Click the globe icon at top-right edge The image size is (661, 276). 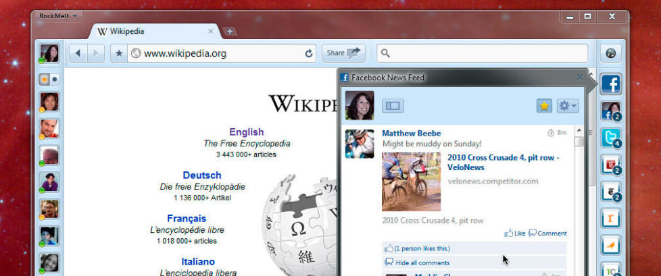[610, 53]
